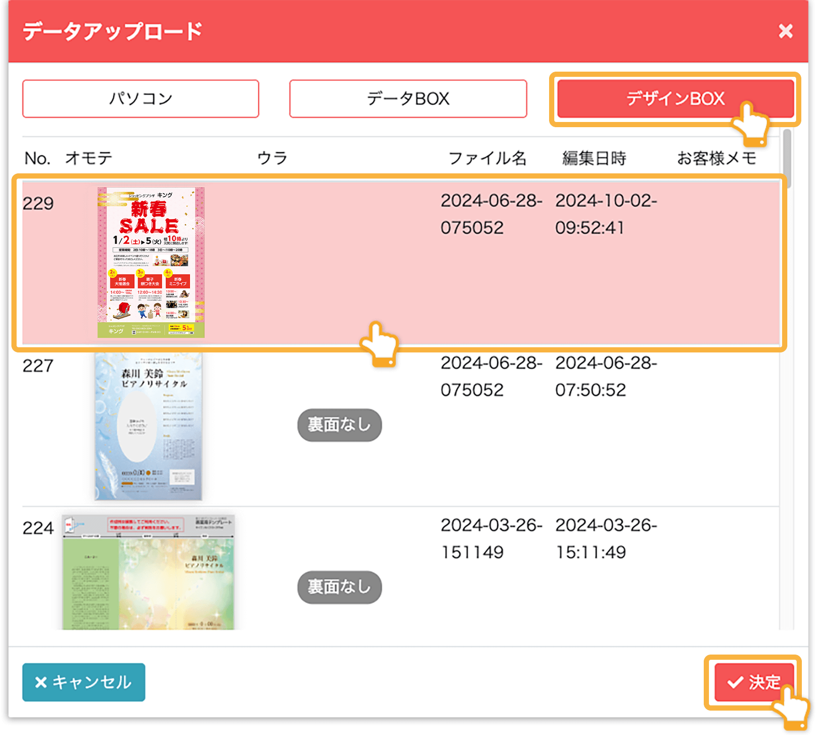This screenshot has height=735, width=820.
Task: Click edit date 2024-10-02-09:52:41
Action: click(x=606, y=214)
